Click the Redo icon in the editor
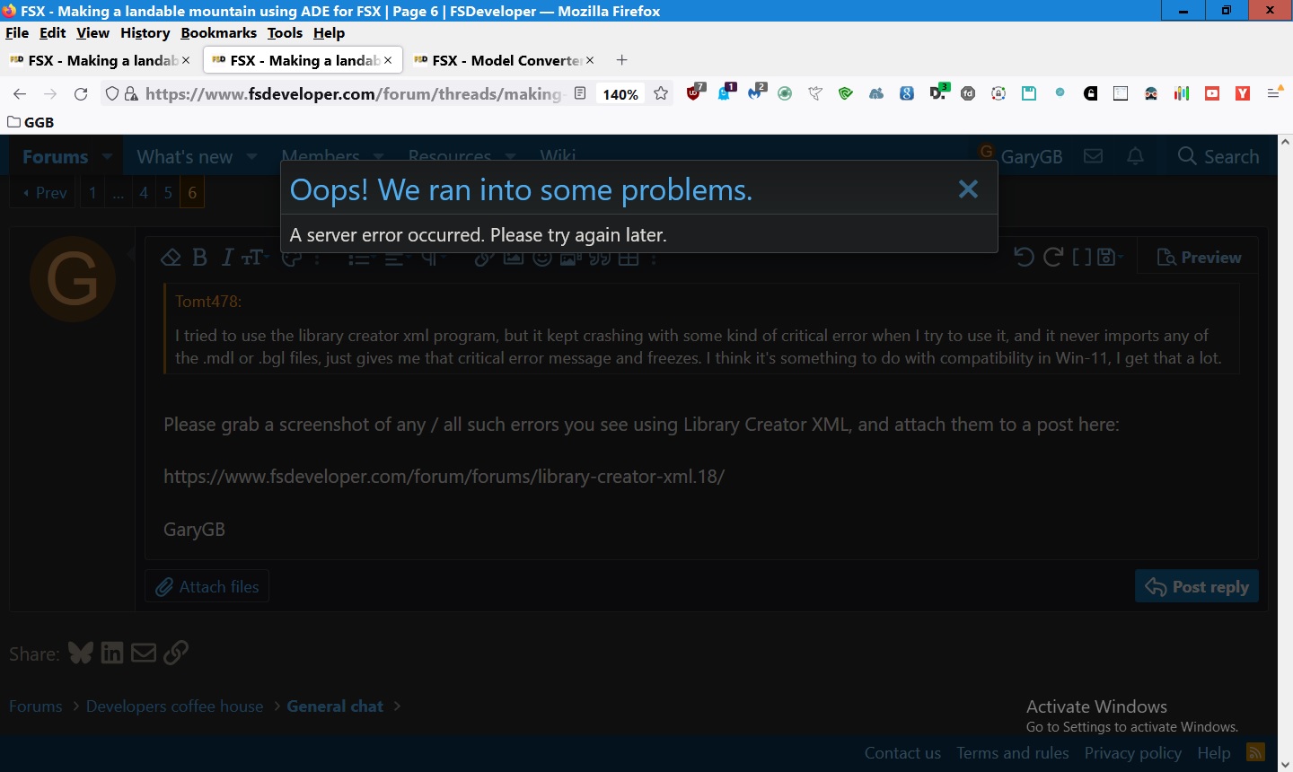The width and height of the screenshot is (1293, 772). point(1053,258)
